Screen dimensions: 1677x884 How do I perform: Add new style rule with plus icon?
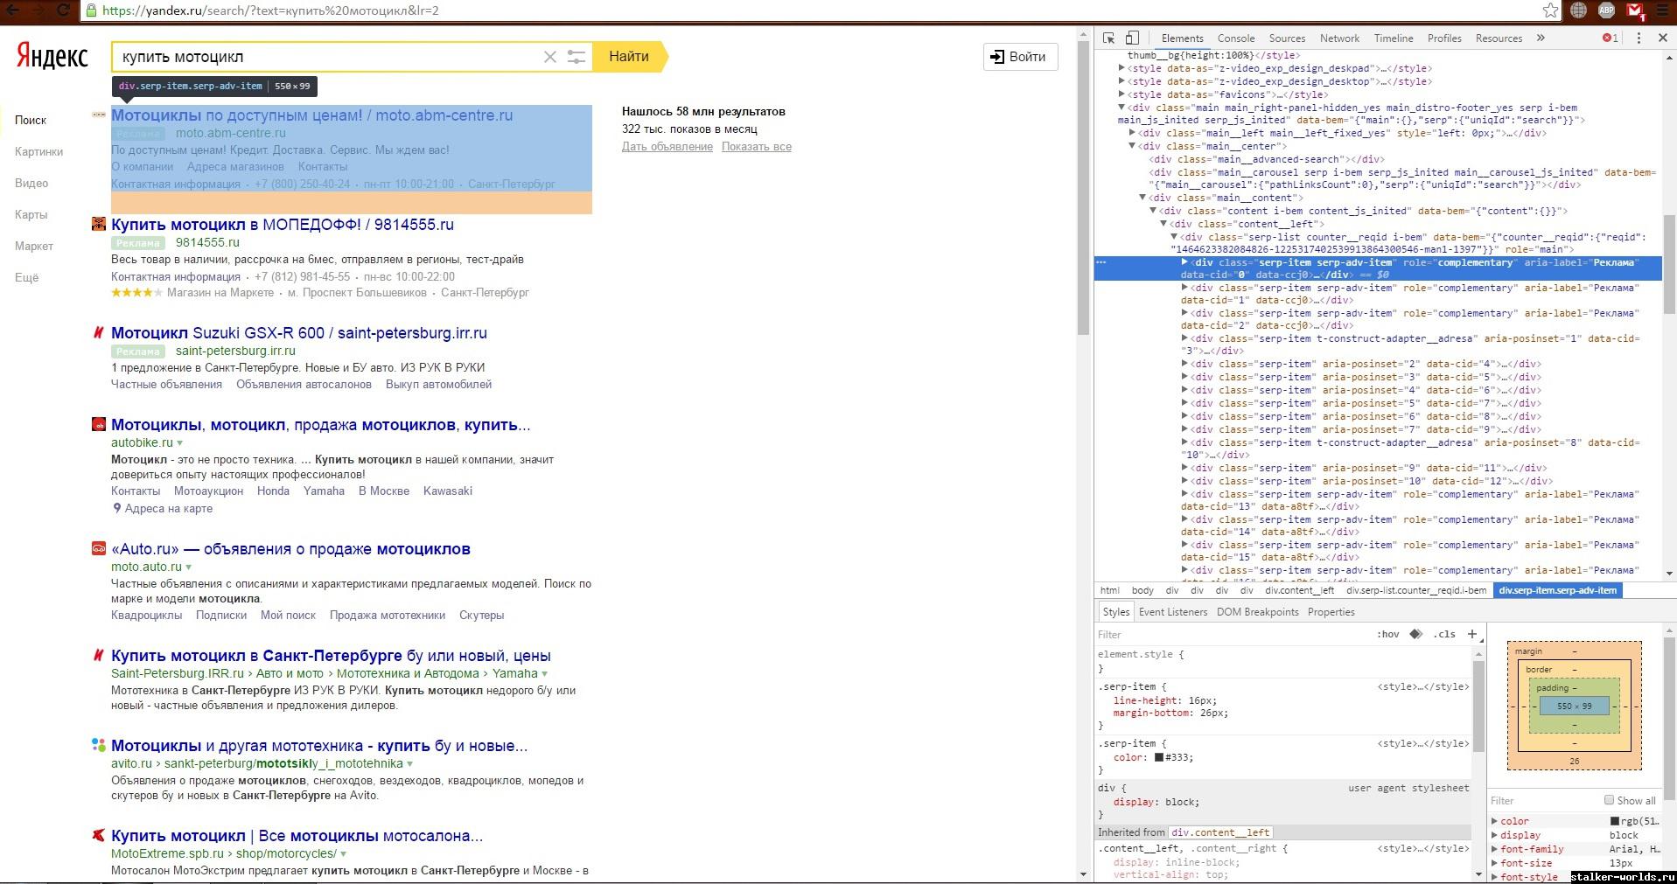pos(1472,634)
